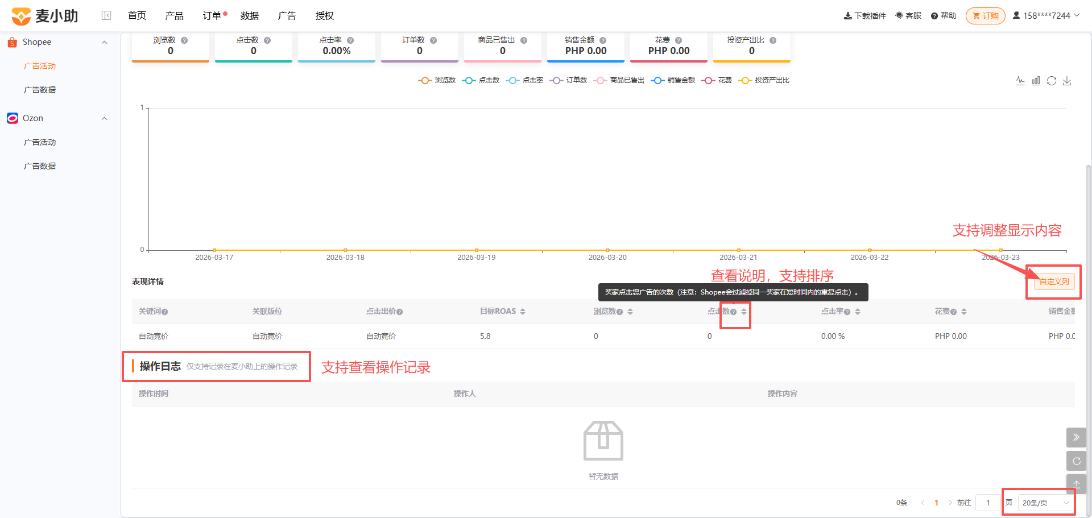Screen dimensions: 1092x518
Task: Click the 麦小助 logo
Action: tap(44, 16)
